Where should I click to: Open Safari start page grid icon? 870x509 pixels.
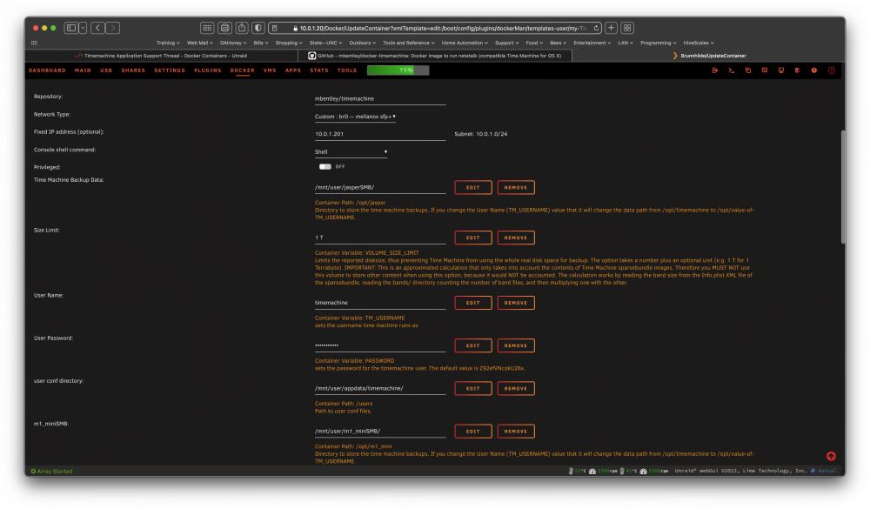207,28
